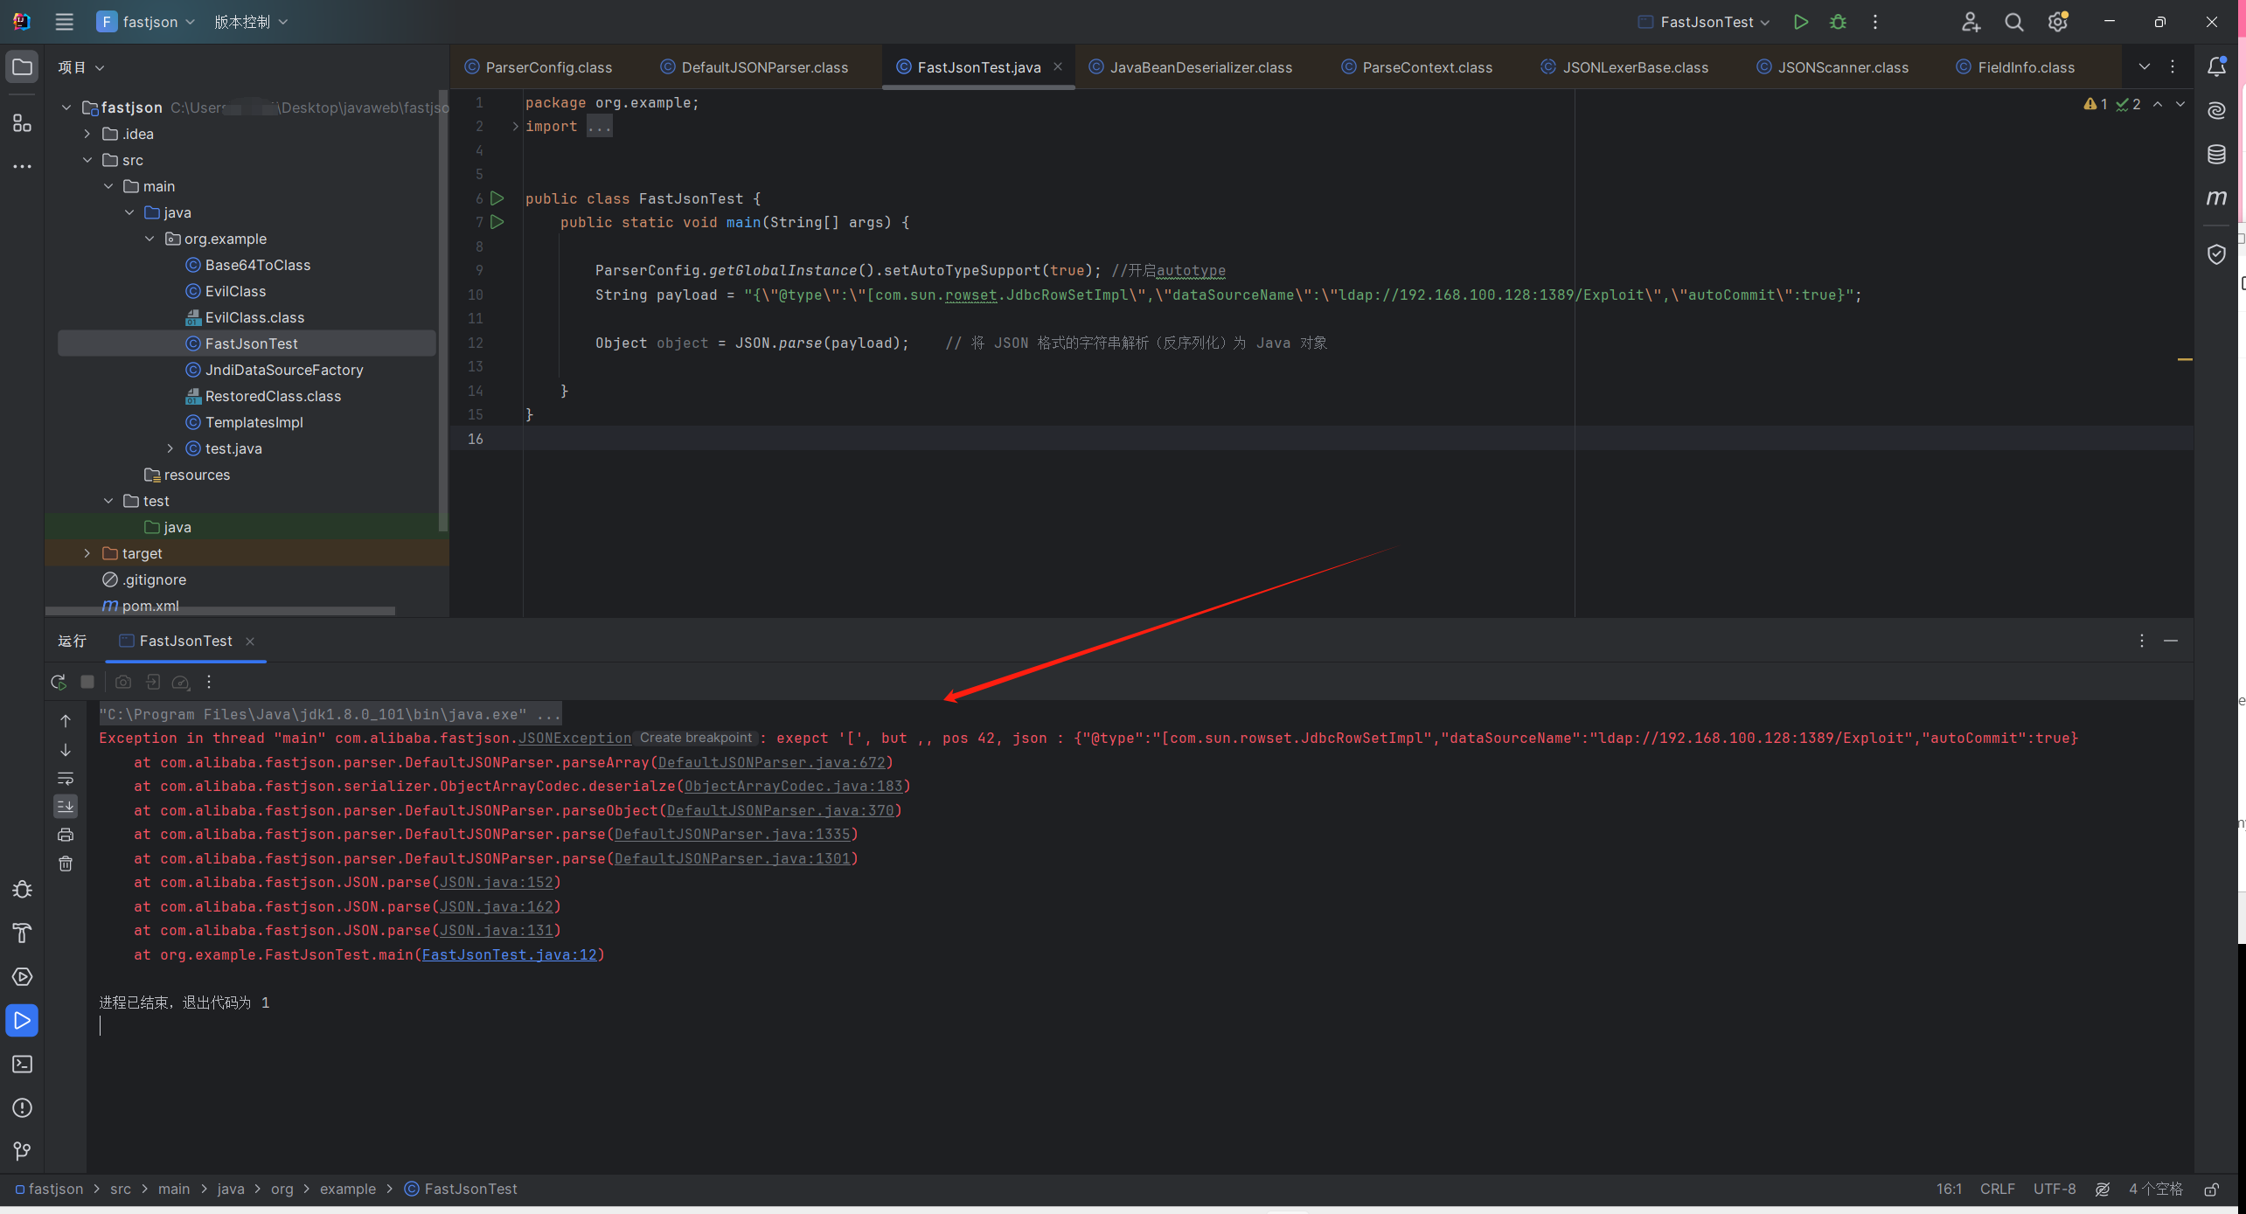Toggle Run tool window button
Screen dimensions: 2246x1214
[x=22, y=1021]
